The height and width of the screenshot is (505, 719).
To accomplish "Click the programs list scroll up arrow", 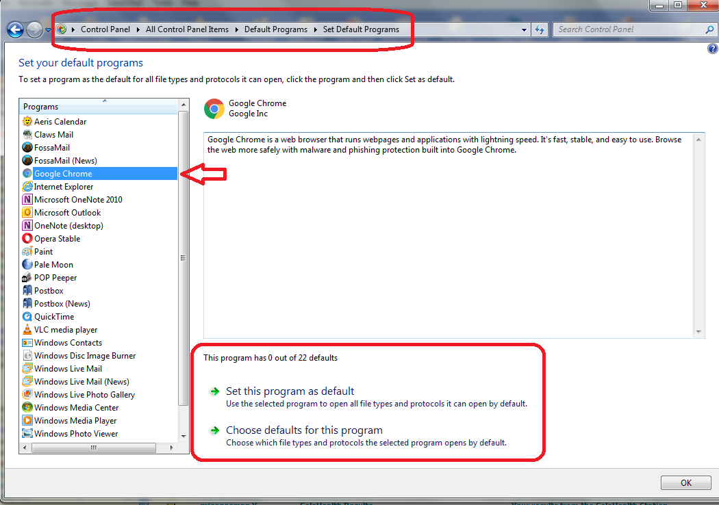I will point(184,105).
